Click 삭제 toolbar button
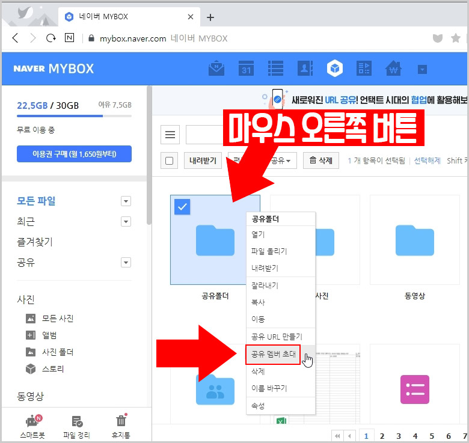The image size is (469, 443). (321, 160)
